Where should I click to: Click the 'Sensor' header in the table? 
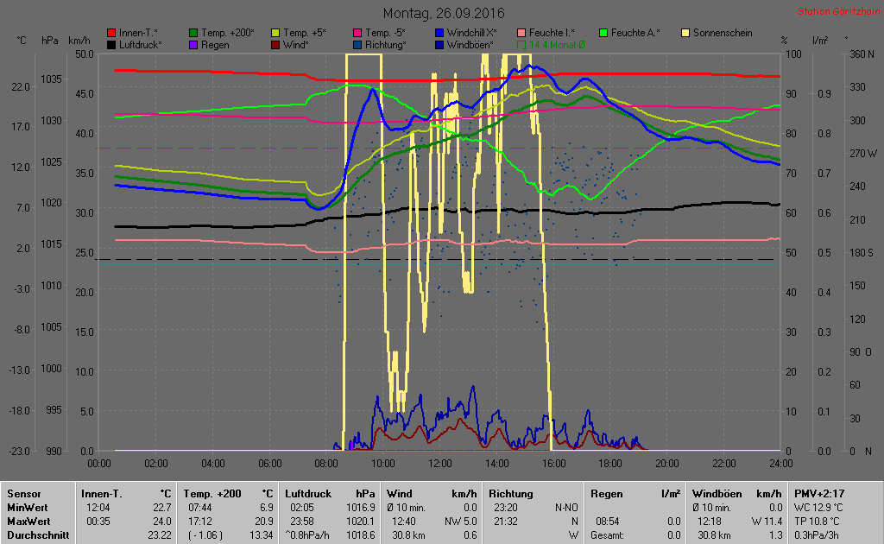[x=23, y=494]
